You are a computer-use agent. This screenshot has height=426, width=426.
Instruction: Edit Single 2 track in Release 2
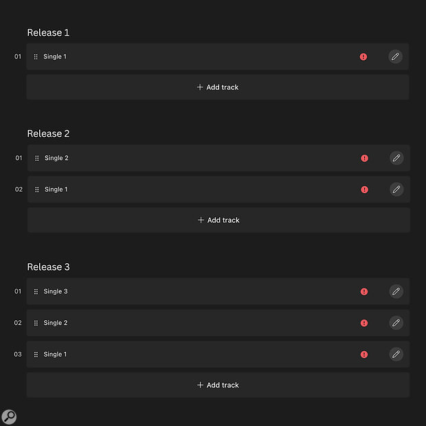[x=396, y=158]
